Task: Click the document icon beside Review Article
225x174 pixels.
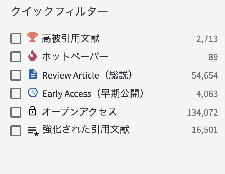Action: point(32,74)
